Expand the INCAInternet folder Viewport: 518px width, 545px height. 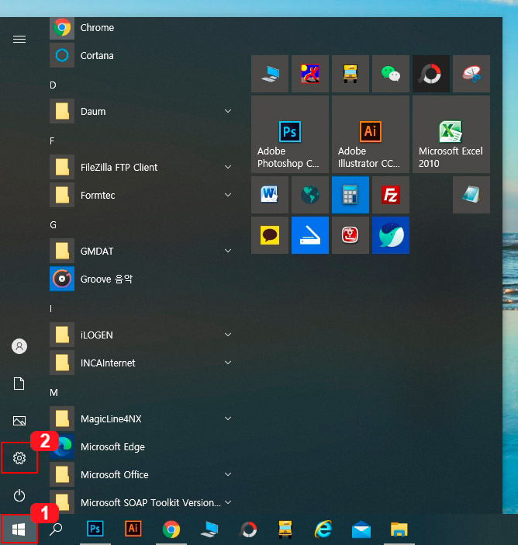(x=140, y=363)
